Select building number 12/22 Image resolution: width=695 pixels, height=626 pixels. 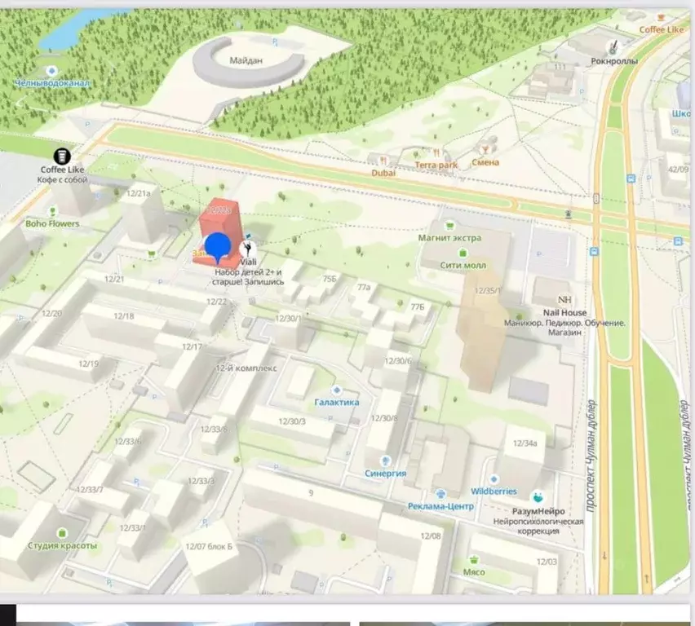[x=217, y=302]
